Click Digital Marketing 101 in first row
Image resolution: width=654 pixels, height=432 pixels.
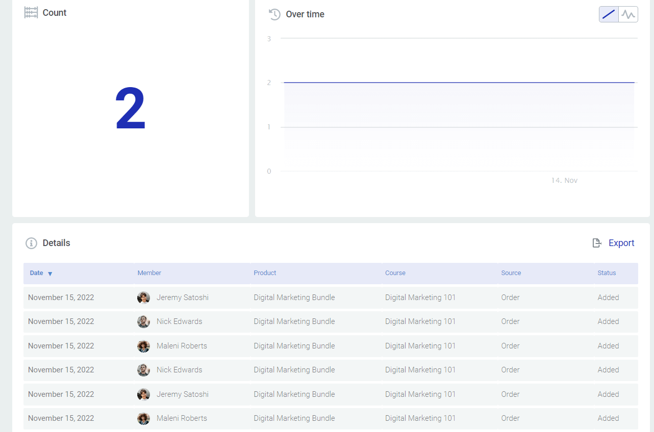(420, 298)
